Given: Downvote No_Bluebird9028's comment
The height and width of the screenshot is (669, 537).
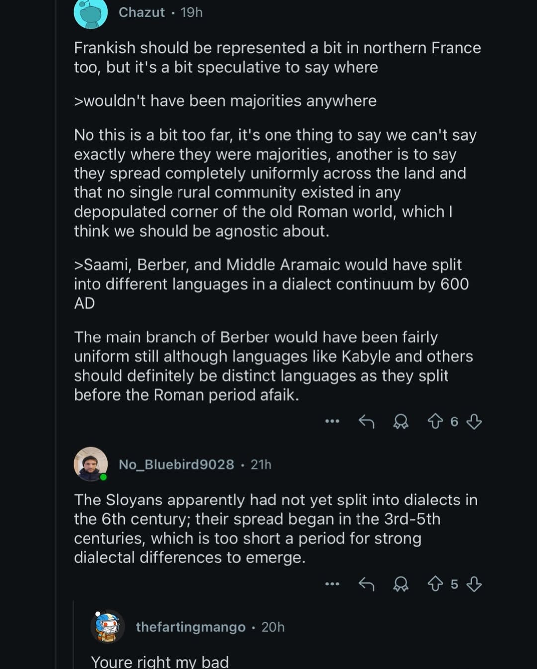Looking at the screenshot, I should [x=474, y=584].
